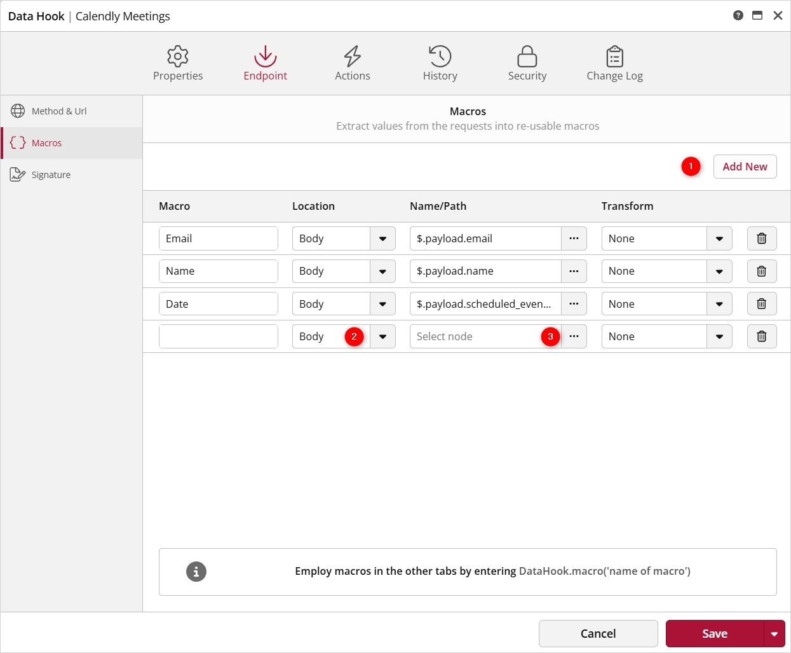The height and width of the screenshot is (653, 791).
Task: Open Transform dropdown for Email row
Action: (719, 238)
